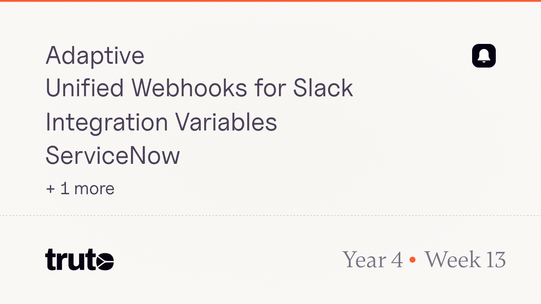Select the Unified Webhooks for Slack line

199,88
